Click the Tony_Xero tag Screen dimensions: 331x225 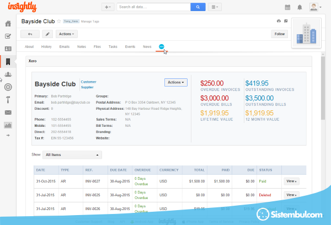click(71, 22)
